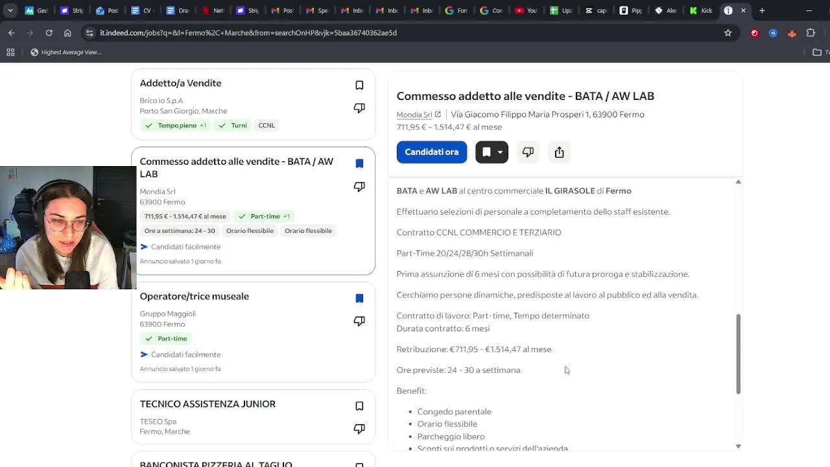
Task: Go back with browser back arrow
Action: coord(12,32)
